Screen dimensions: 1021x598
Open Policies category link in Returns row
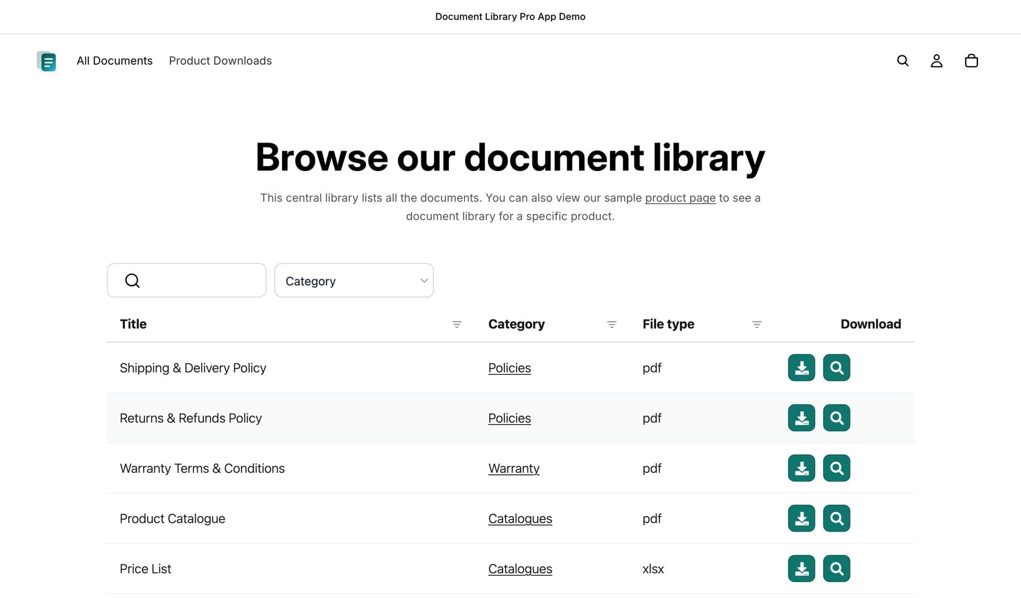509,418
